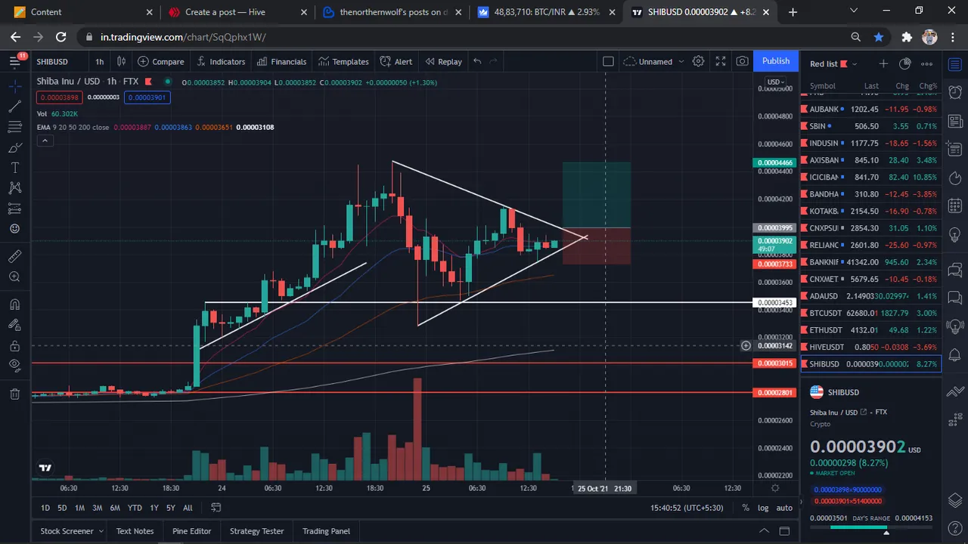Image resolution: width=968 pixels, height=544 pixels.
Task: Undo the last chart action
Action: 477,61
